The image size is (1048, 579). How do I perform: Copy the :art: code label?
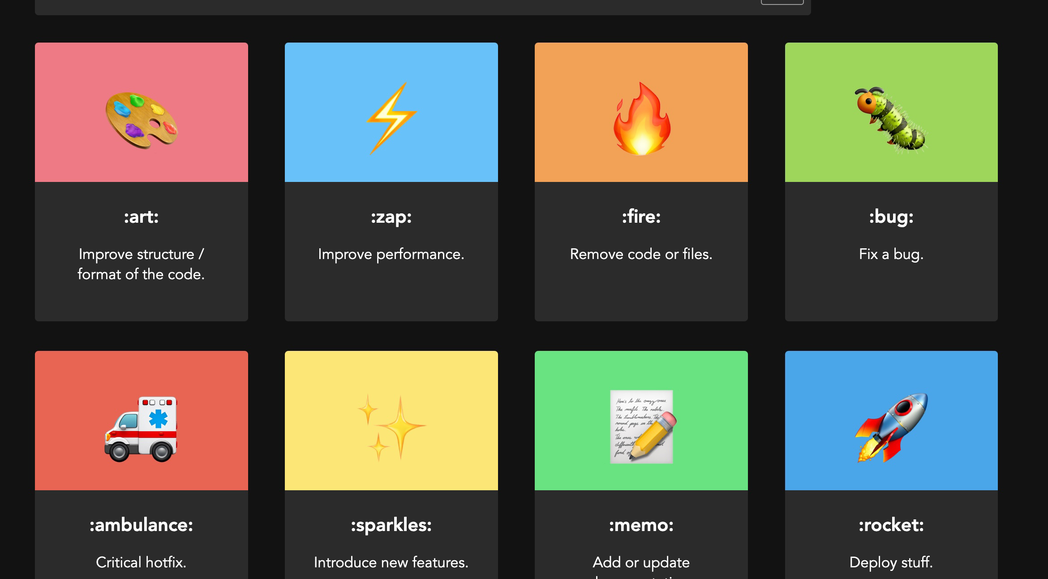[x=142, y=217]
